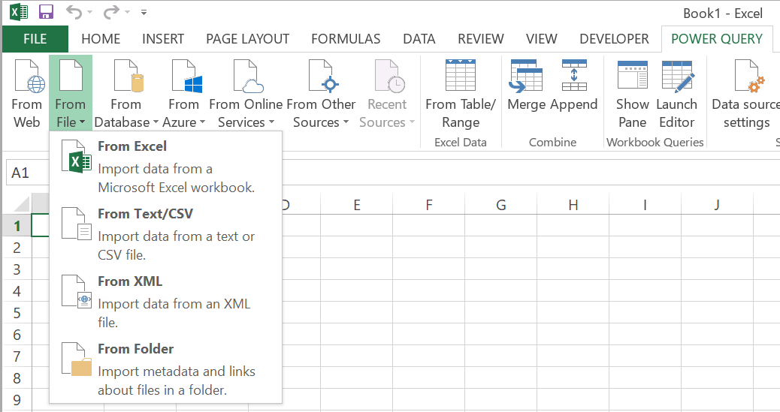Viewport: 780px width, 412px height.
Task: Pick the From XML menu entry
Action: 165,302
